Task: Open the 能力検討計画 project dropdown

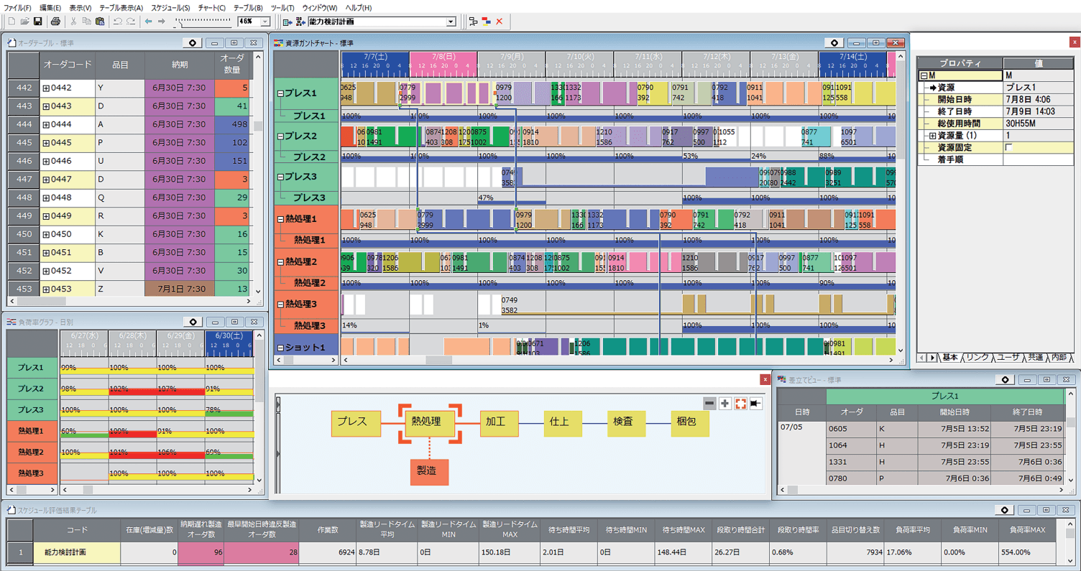Action: (451, 22)
